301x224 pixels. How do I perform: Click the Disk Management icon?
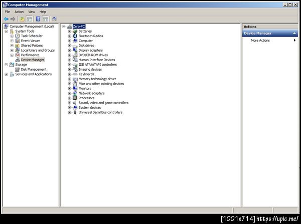(18, 70)
